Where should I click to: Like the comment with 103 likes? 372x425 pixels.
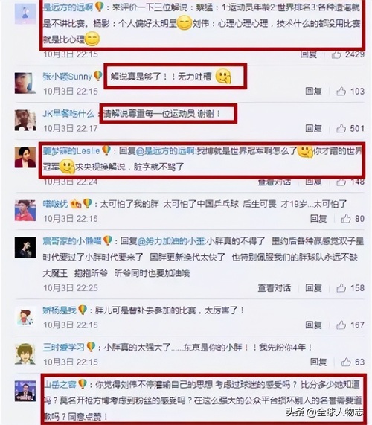(341, 92)
